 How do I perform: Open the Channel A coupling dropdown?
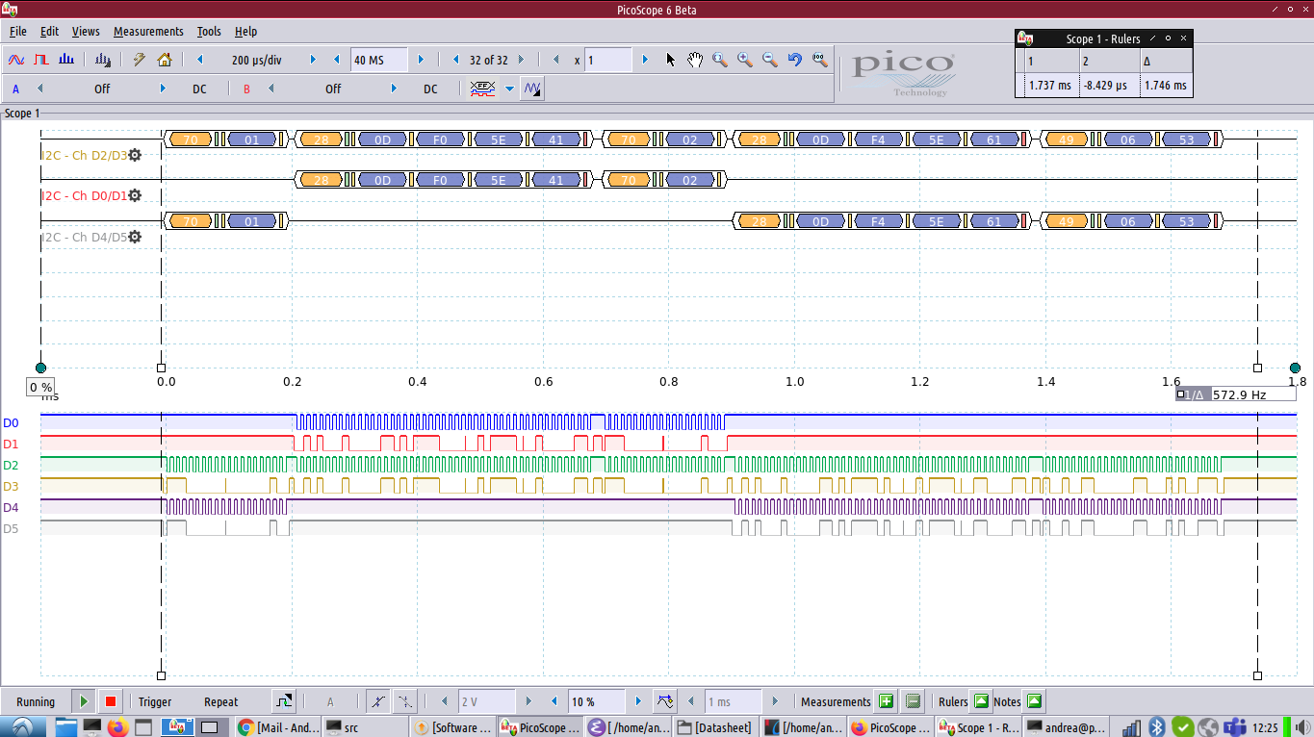coord(199,89)
